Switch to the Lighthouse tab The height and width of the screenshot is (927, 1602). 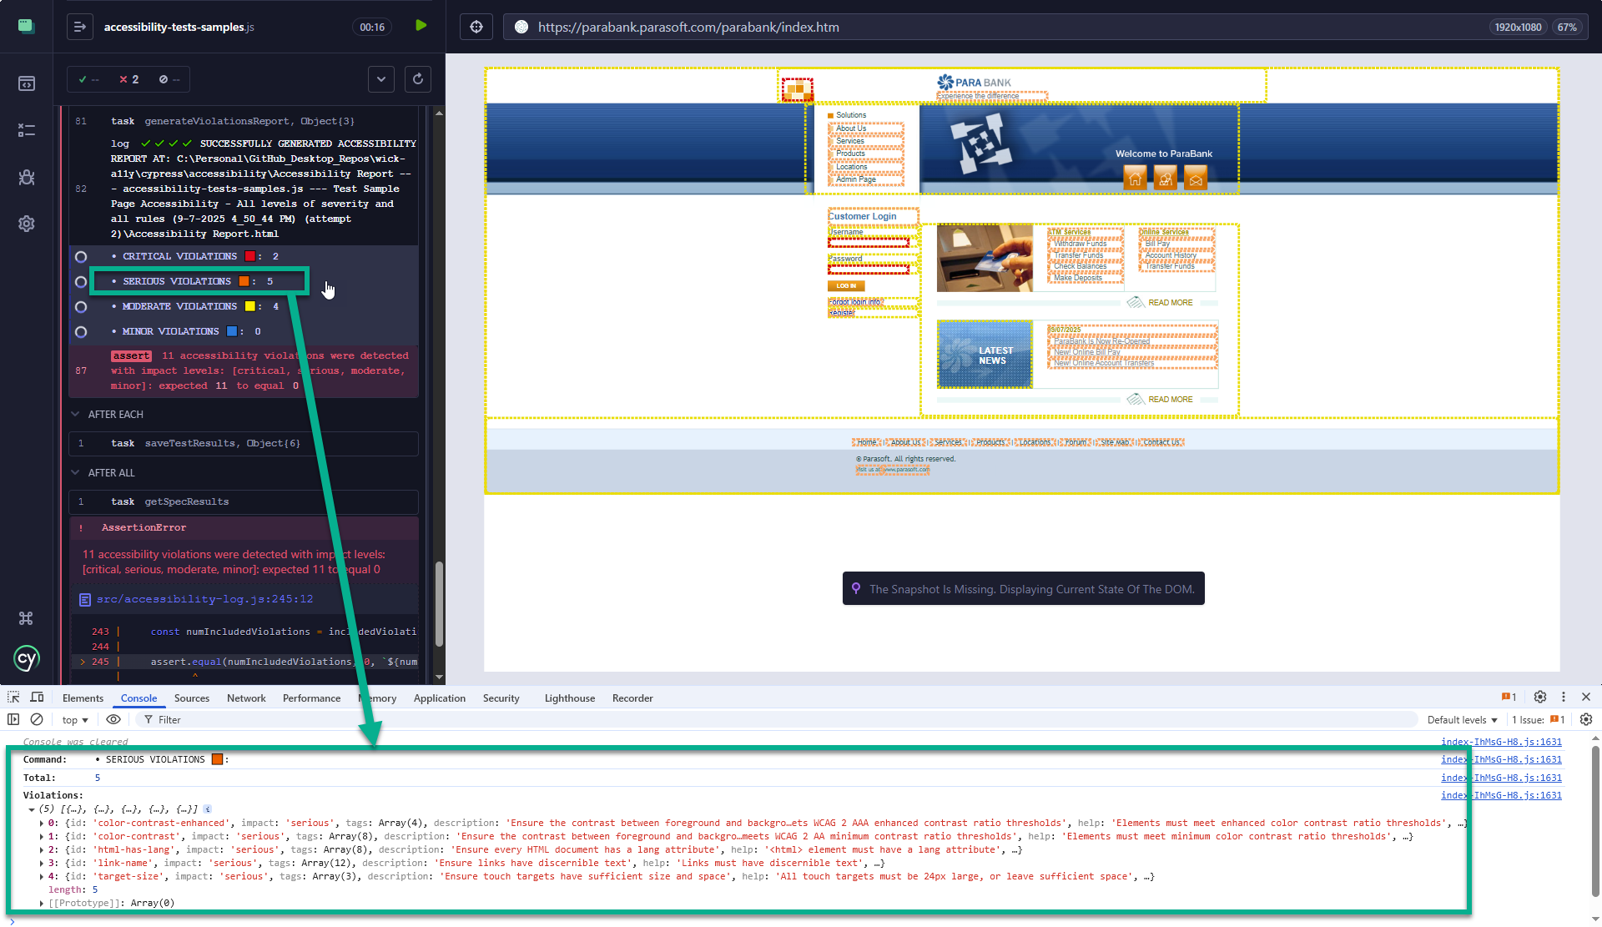569,698
